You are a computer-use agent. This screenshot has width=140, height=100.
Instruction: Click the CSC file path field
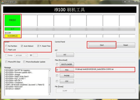coord(105,81)
